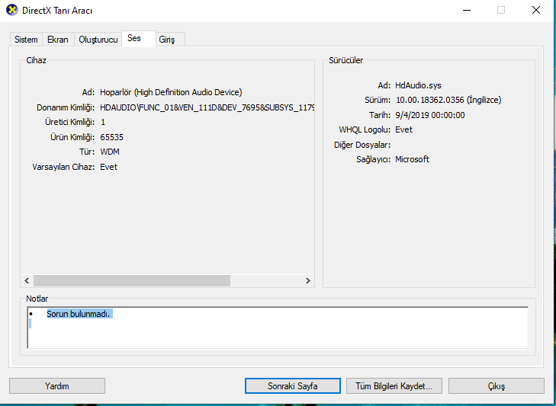Select the Oluşturucu tab

coord(98,40)
